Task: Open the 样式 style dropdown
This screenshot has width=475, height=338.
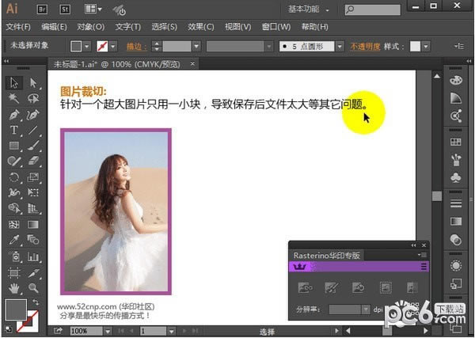Action: (x=426, y=47)
